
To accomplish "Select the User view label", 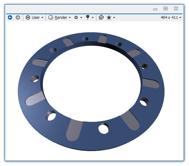I will point(36,17).
